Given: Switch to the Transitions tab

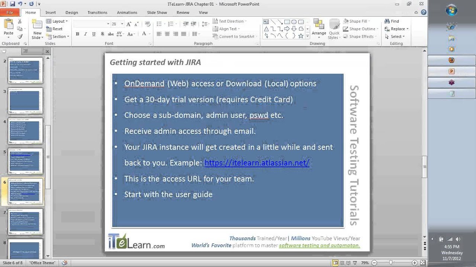Looking at the screenshot, I should pos(97,12).
